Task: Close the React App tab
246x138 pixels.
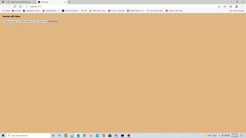Action: (x=65, y=2)
